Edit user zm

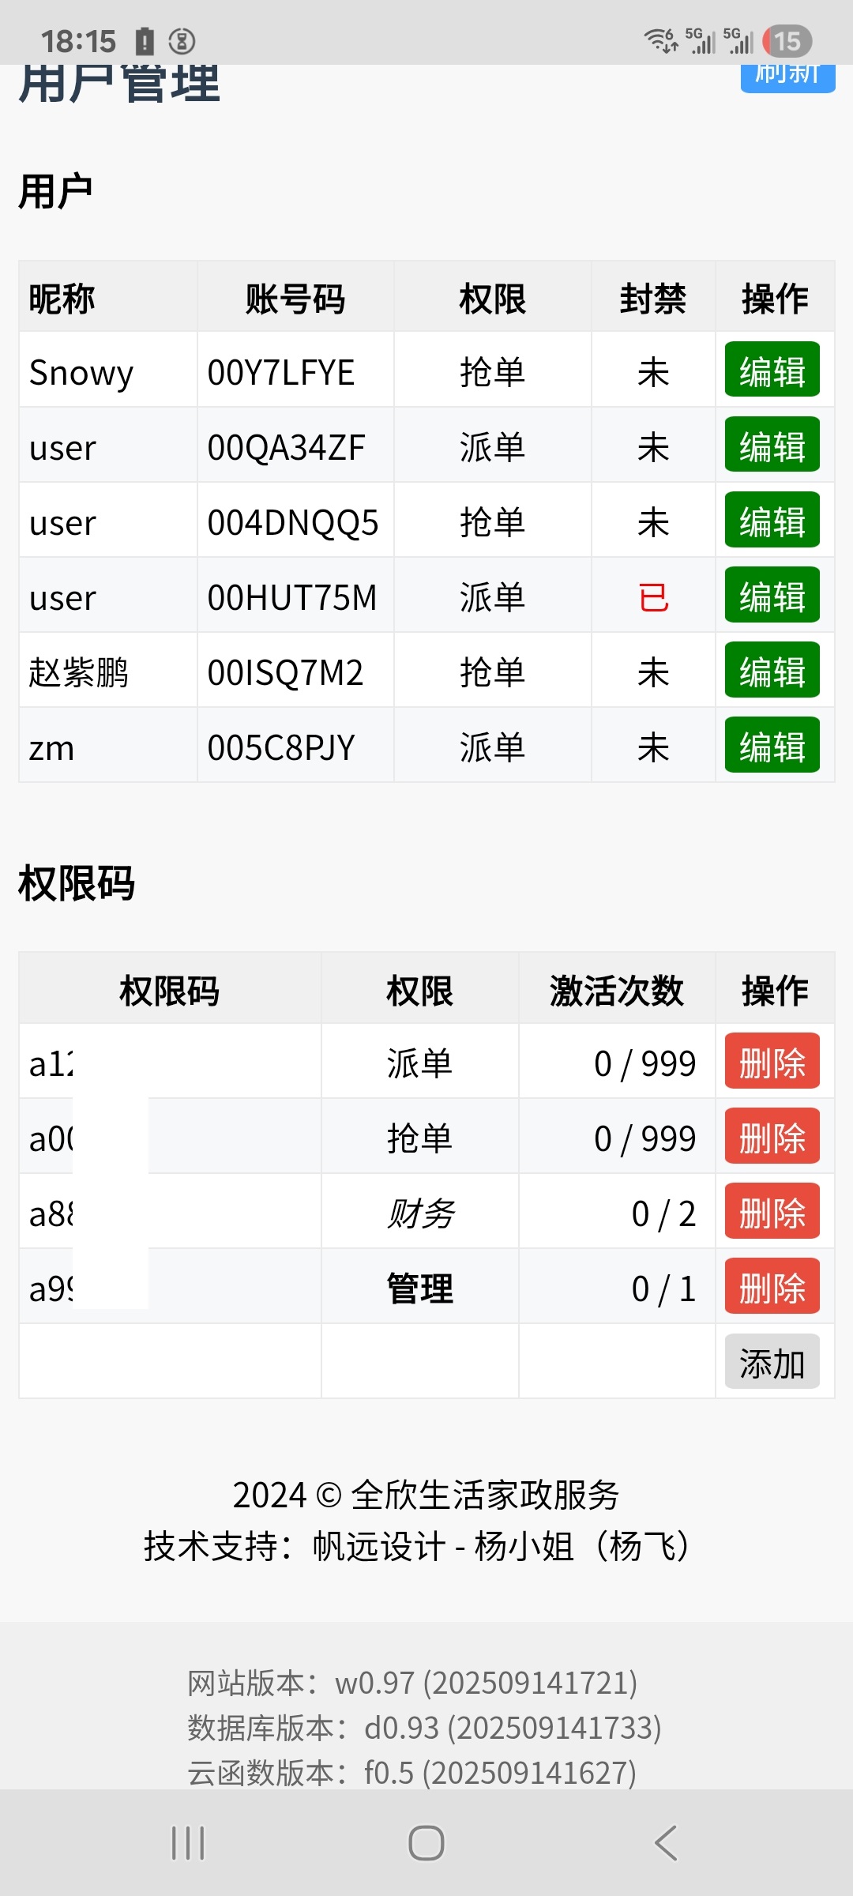click(772, 745)
